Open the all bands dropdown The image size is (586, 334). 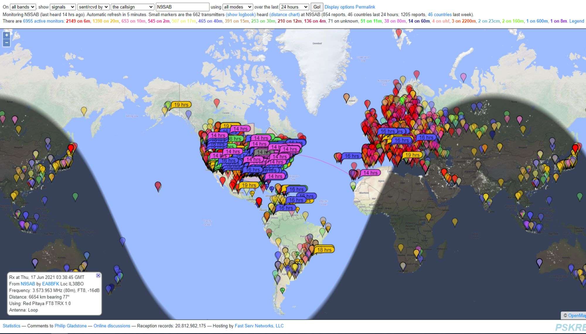[23, 7]
